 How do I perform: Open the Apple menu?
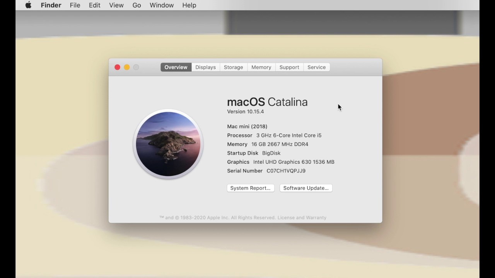[x=28, y=5]
